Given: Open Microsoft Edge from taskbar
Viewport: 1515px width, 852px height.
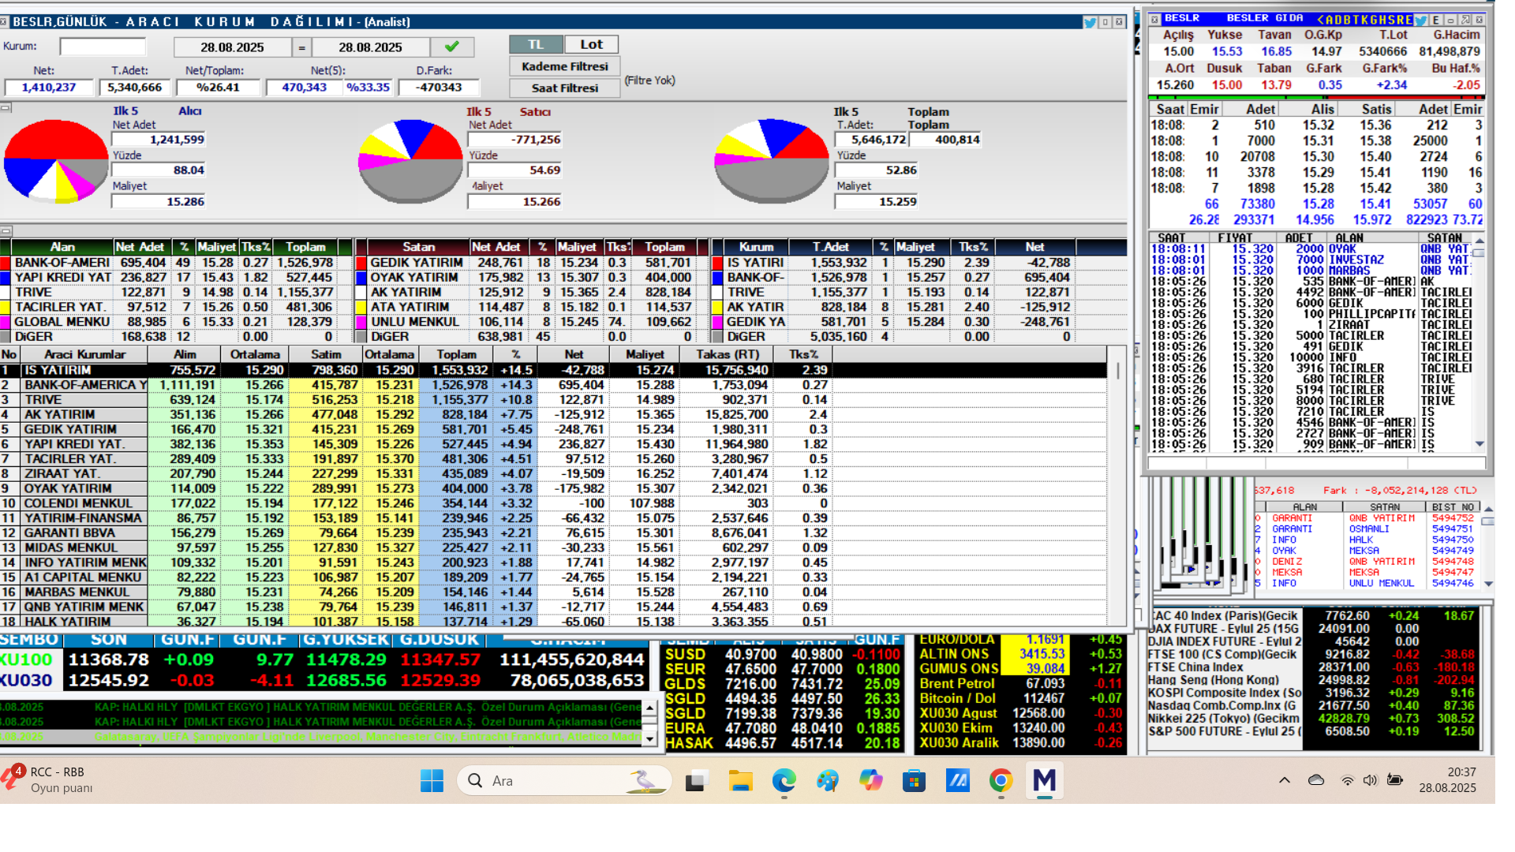Looking at the screenshot, I should 784,781.
